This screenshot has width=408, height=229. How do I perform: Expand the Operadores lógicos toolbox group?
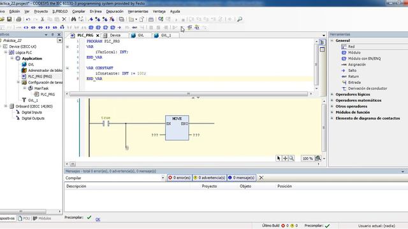point(332,95)
